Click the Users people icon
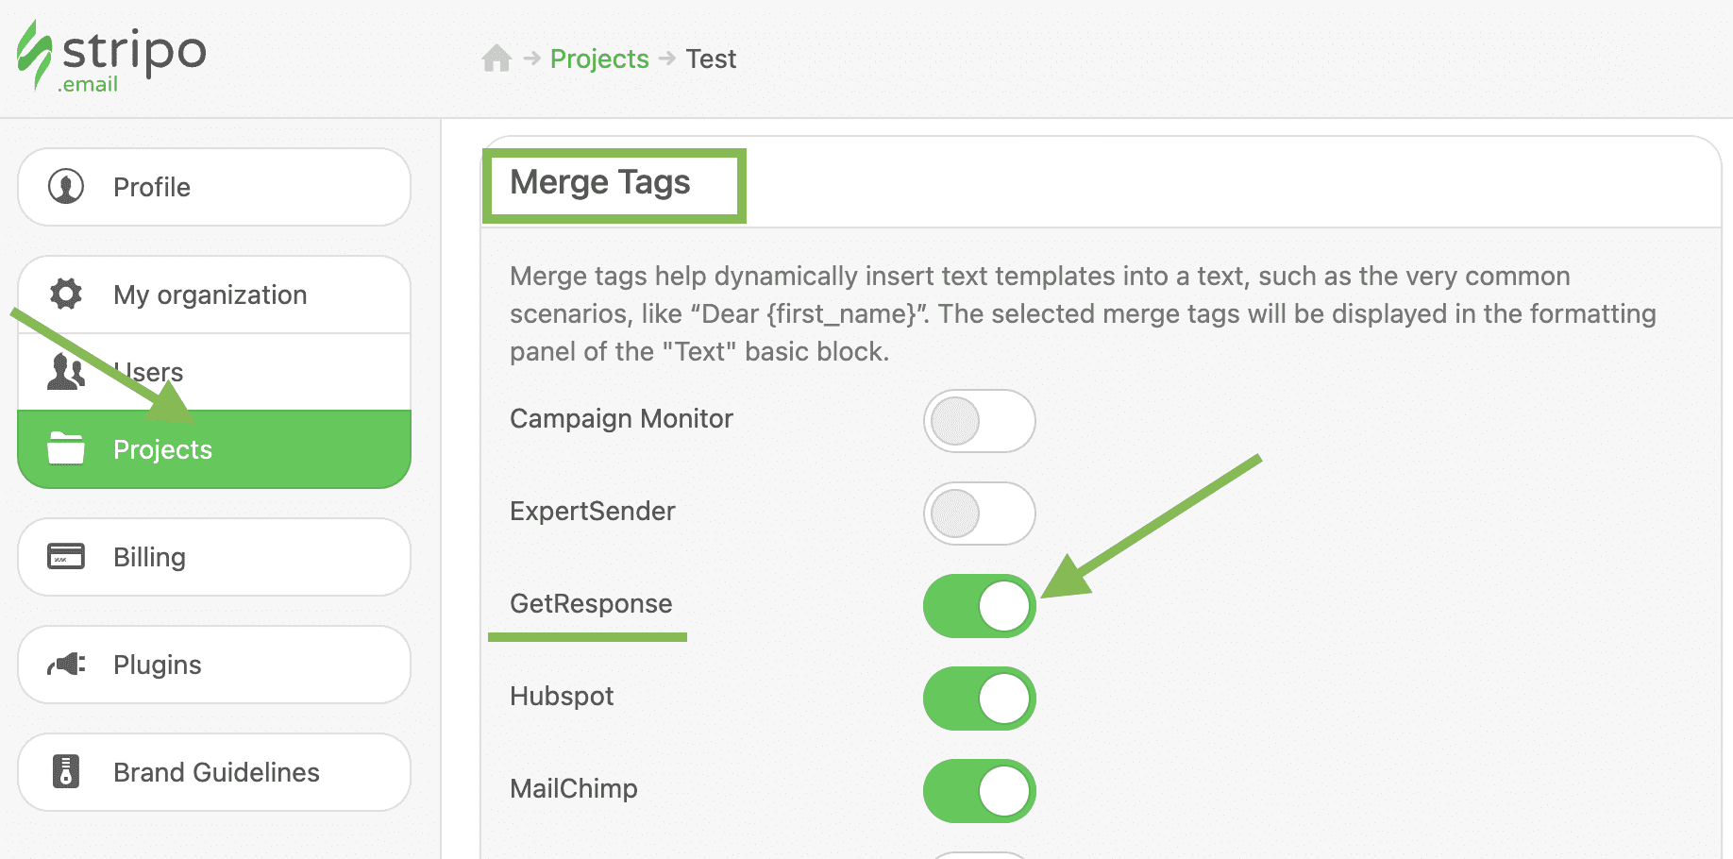Screen dimensions: 1733x859 click(64, 371)
